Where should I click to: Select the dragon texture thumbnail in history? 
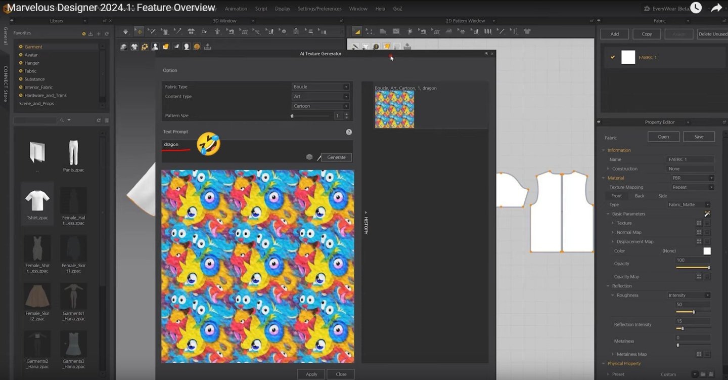pos(394,110)
